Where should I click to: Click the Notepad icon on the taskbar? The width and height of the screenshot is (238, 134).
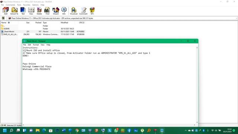pyautogui.click(x=162, y=130)
